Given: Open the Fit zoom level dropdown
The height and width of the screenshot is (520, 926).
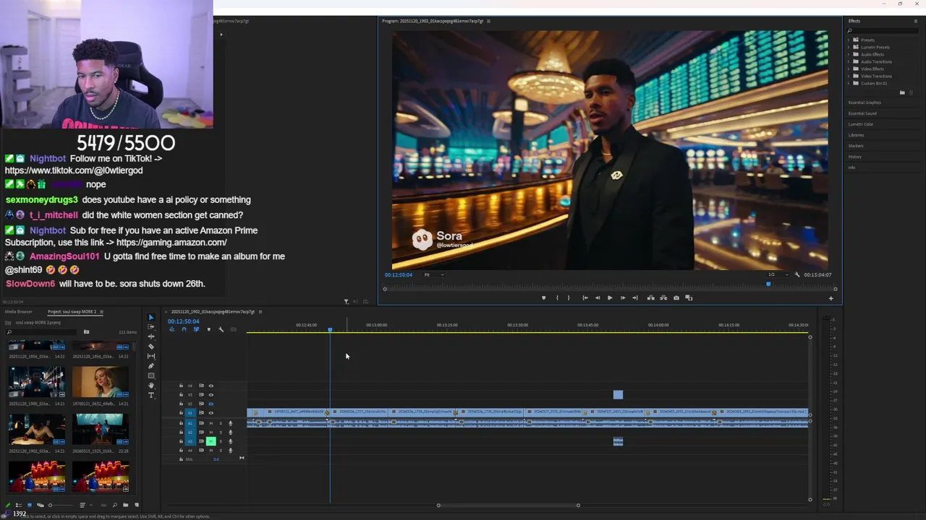Looking at the screenshot, I should click(434, 274).
